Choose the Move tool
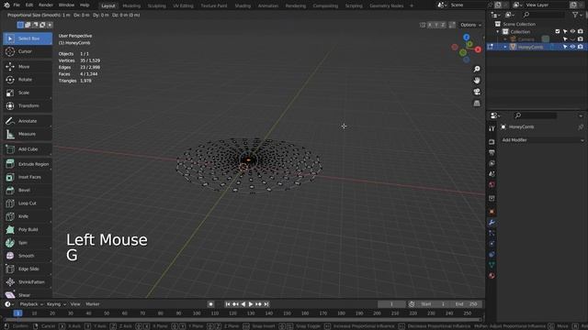The width and height of the screenshot is (588, 330). pyautogui.click(x=28, y=67)
